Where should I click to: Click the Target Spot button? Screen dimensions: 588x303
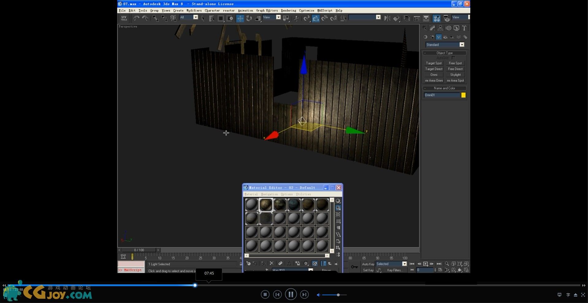434,63
